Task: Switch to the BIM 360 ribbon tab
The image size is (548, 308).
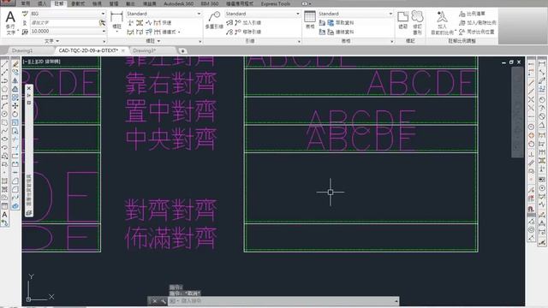Action: pos(210,3)
